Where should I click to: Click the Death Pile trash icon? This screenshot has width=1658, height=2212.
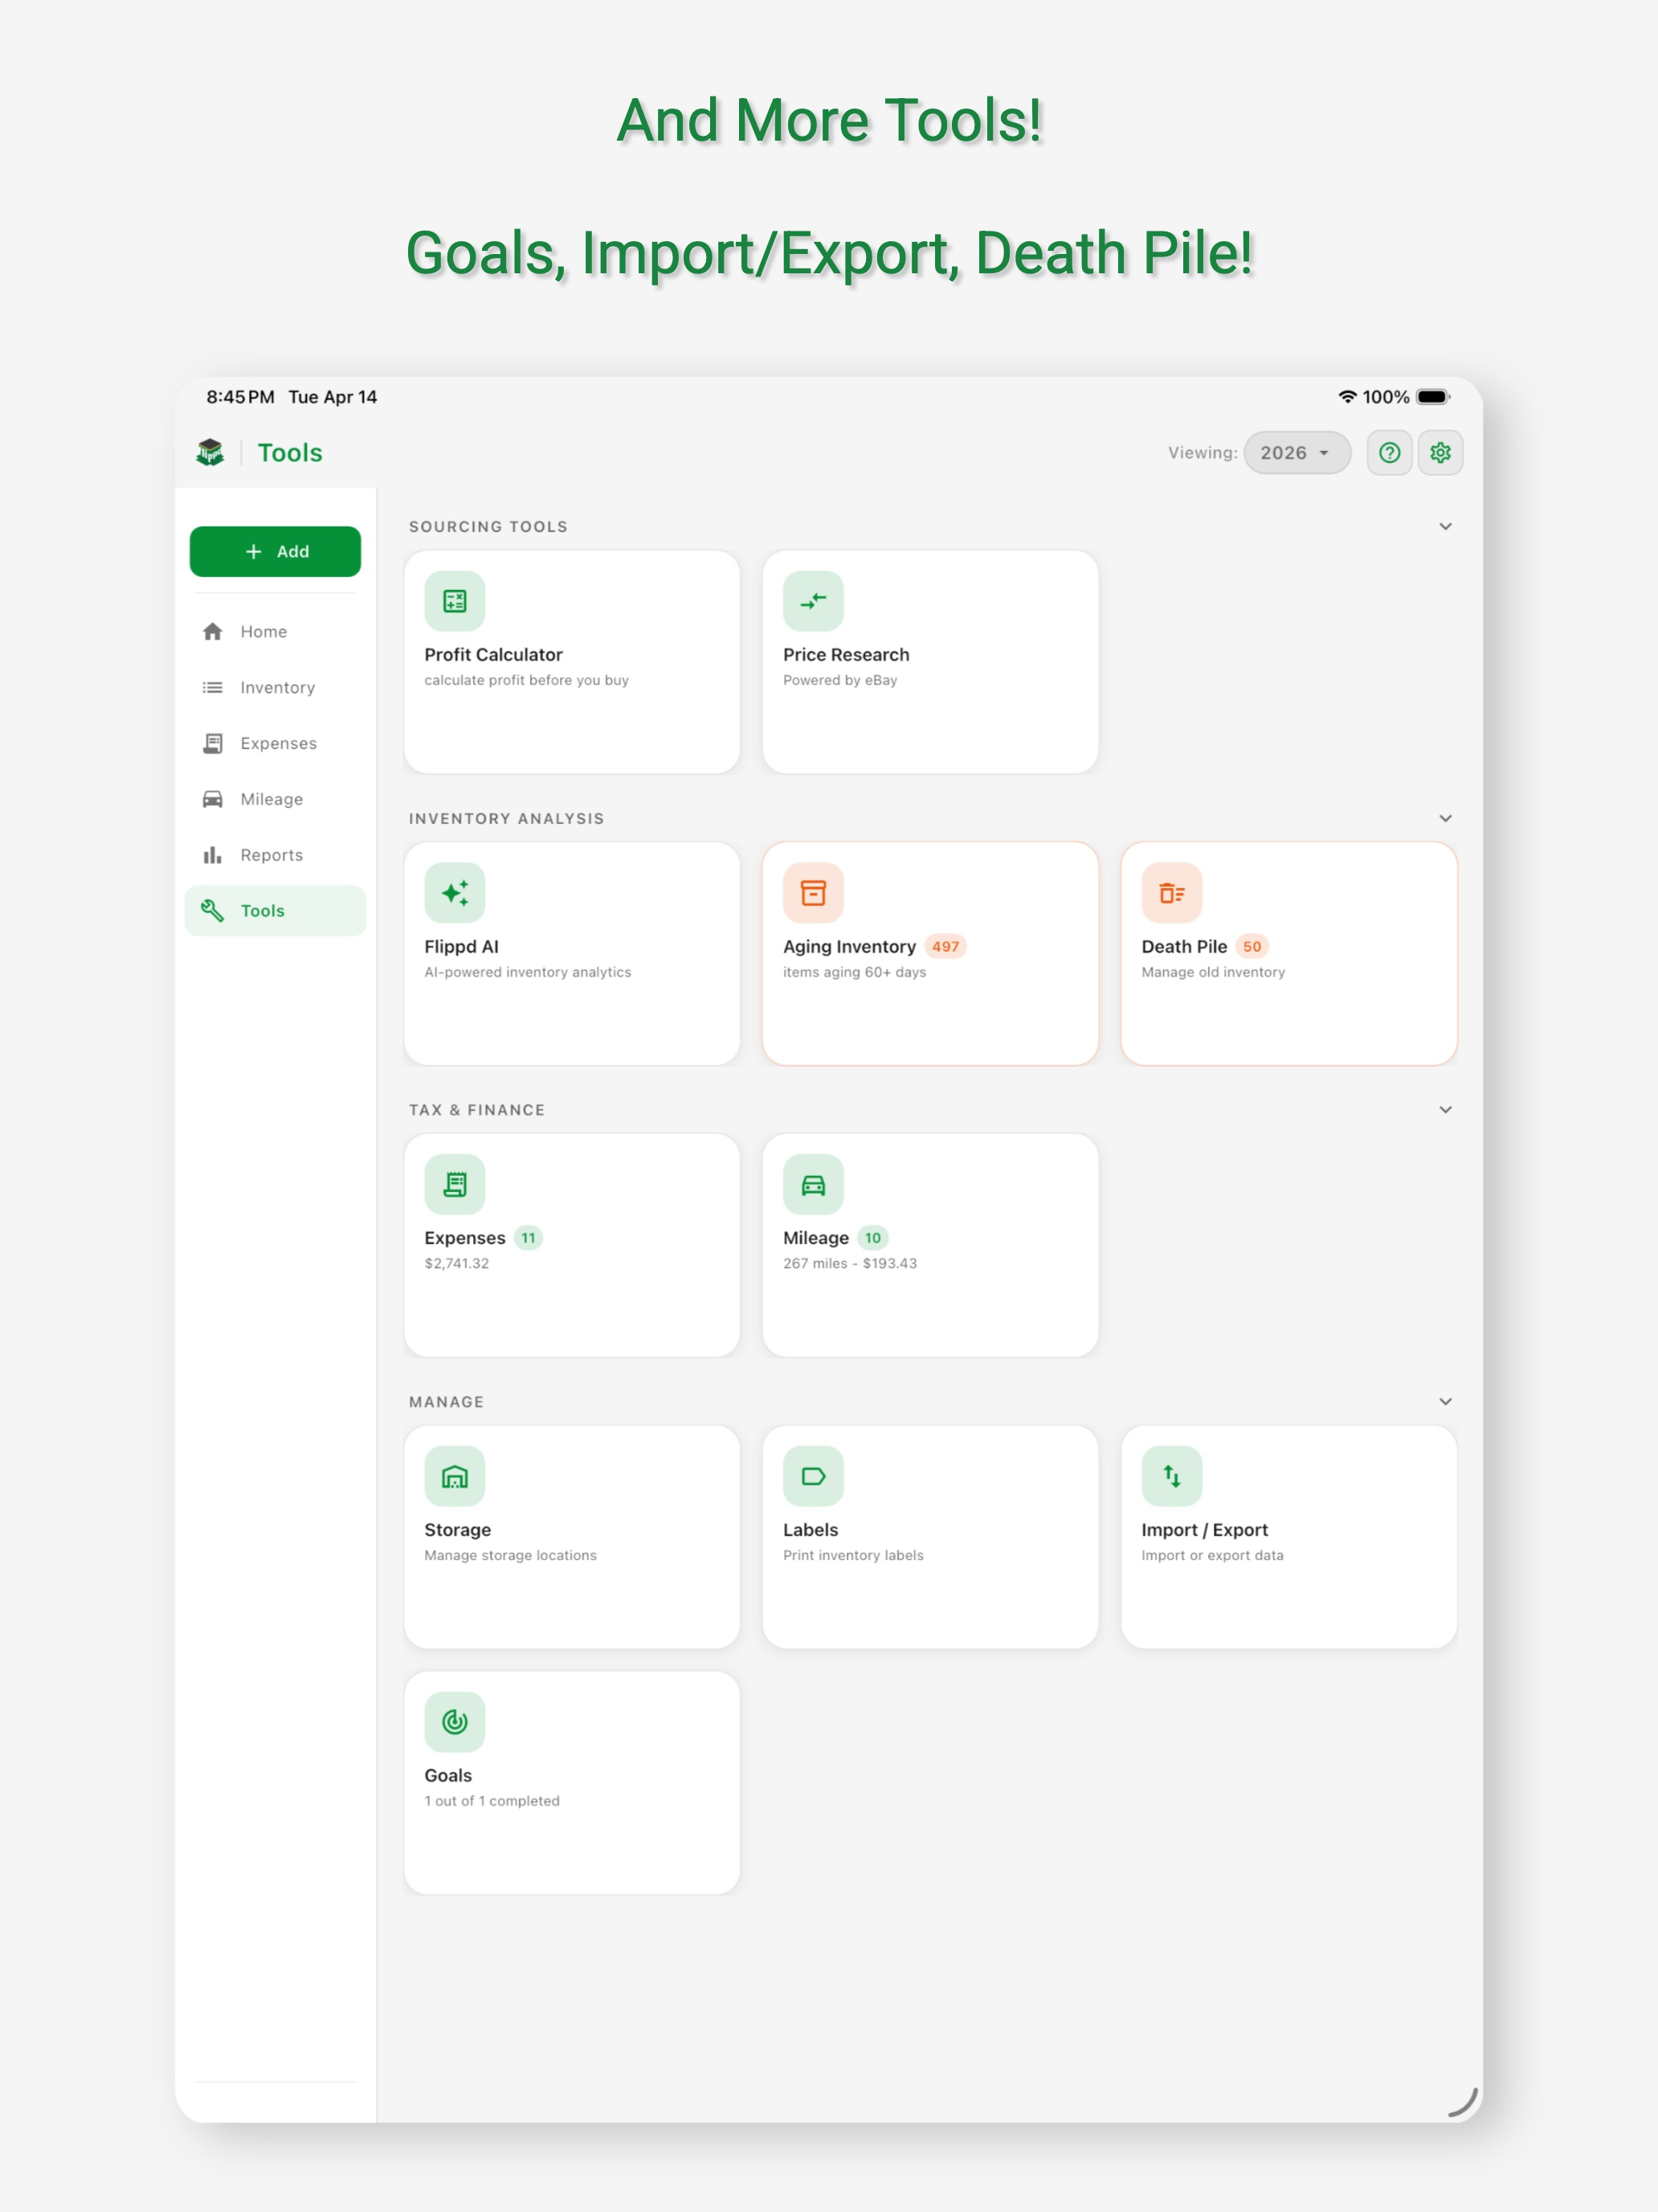[1172, 893]
